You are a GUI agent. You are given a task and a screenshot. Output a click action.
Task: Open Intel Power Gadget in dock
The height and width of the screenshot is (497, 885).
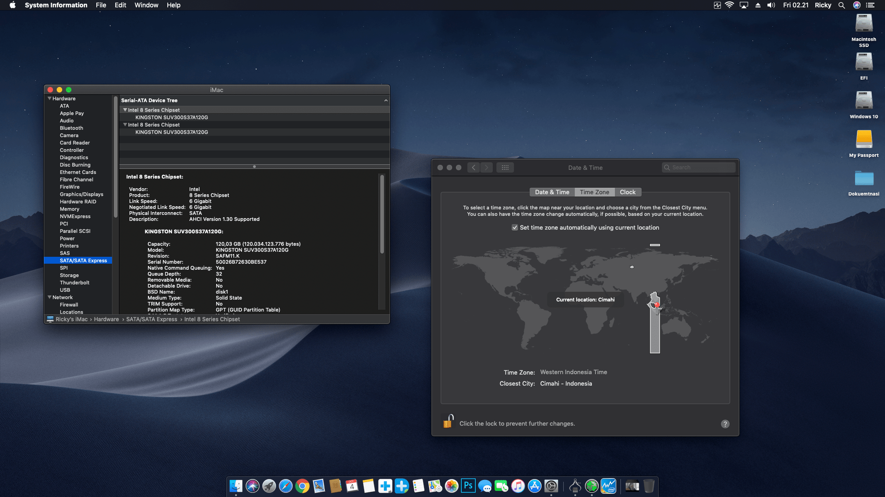608,486
